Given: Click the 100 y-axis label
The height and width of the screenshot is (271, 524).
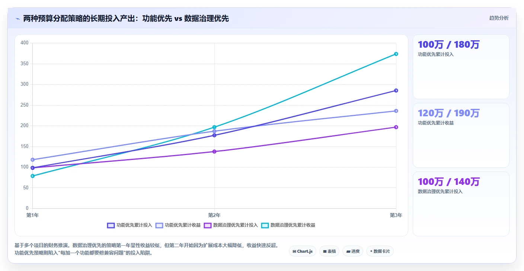Looking at the screenshot, I should 25,167.
